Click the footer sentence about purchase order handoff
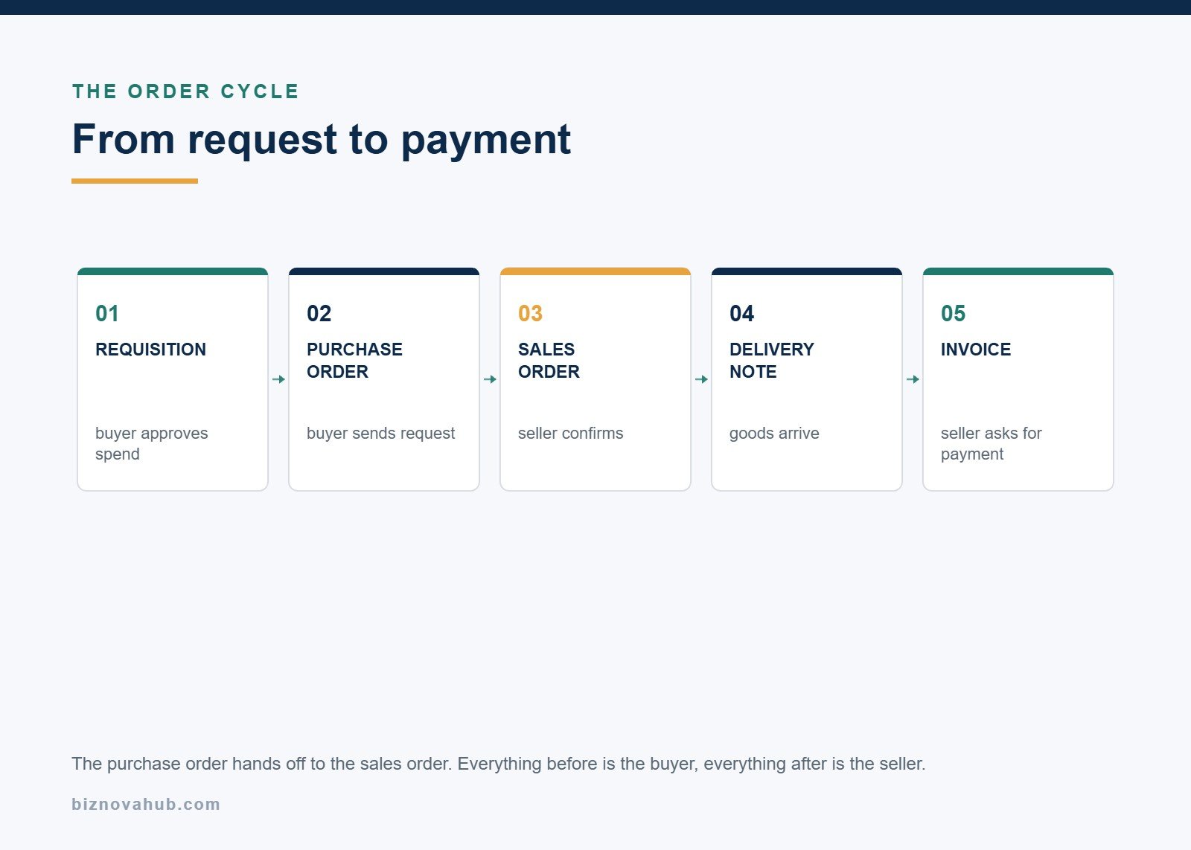 tap(498, 764)
